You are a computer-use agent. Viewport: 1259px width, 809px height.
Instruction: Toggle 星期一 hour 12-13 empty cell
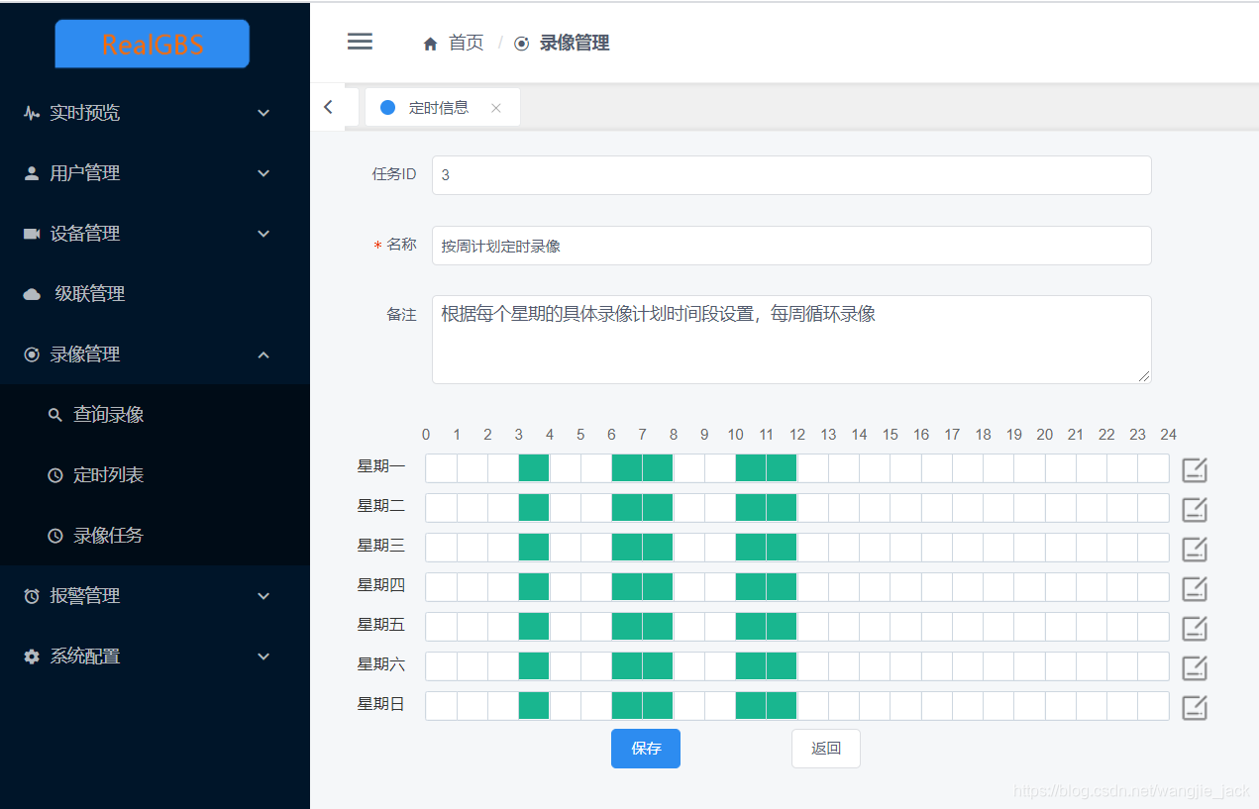pyautogui.click(x=812, y=468)
